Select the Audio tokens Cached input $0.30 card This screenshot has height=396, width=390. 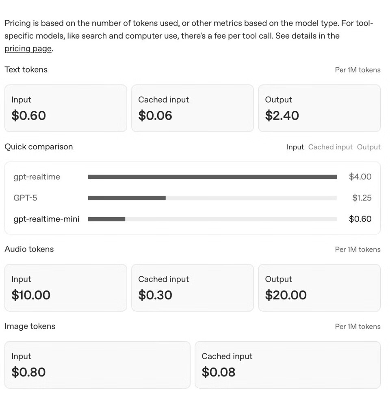pyautogui.click(x=192, y=288)
